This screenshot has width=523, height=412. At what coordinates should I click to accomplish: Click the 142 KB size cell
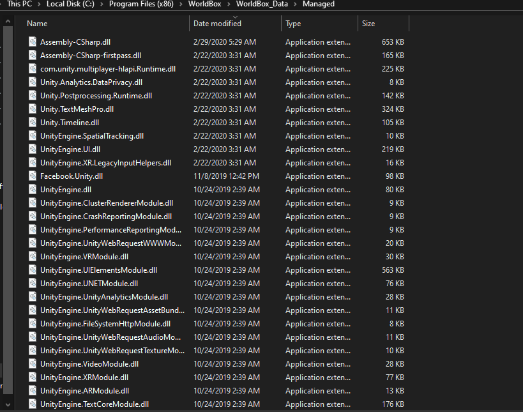point(393,96)
